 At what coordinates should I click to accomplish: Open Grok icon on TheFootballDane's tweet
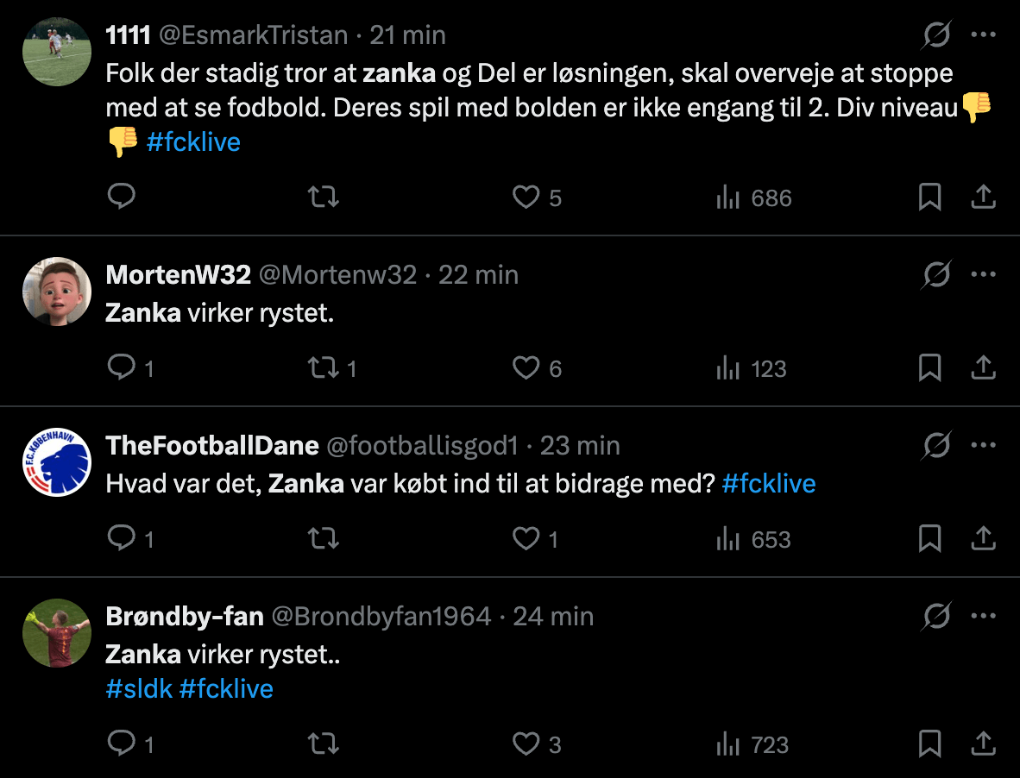[936, 446]
